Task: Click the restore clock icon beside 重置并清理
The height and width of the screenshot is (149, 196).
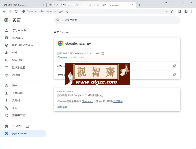Action: click(x=7, y=115)
